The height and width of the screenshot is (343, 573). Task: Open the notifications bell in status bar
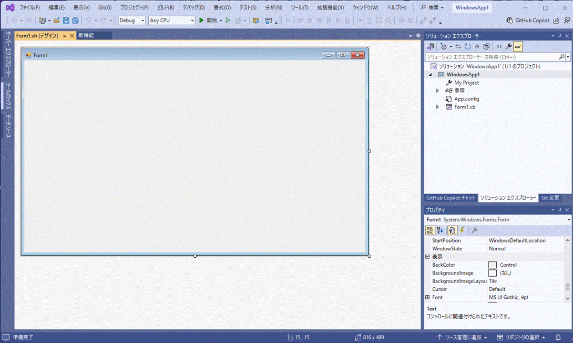click(558, 337)
